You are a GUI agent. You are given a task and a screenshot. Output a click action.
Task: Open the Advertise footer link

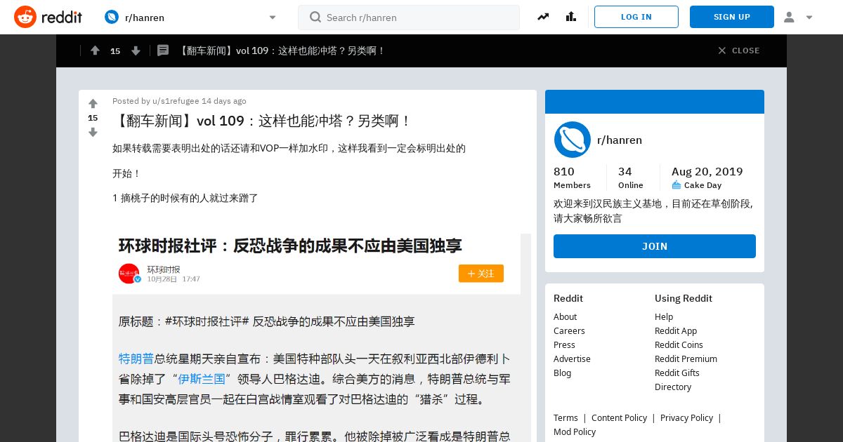572,359
